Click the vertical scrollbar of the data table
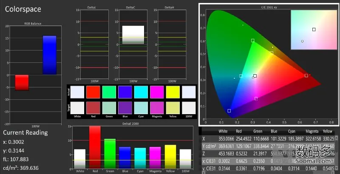 click(x=337, y=154)
